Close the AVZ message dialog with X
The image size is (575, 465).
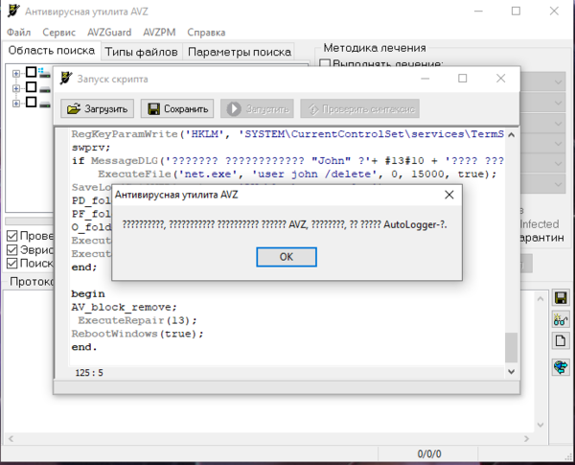click(x=449, y=195)
